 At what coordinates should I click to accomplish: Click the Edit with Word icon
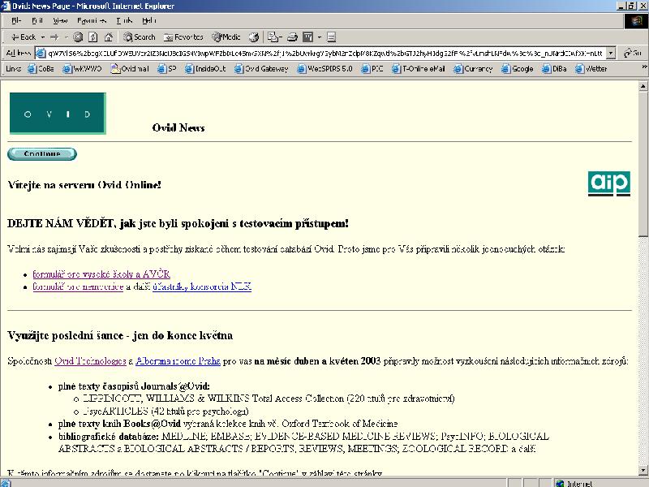point(308,37)
